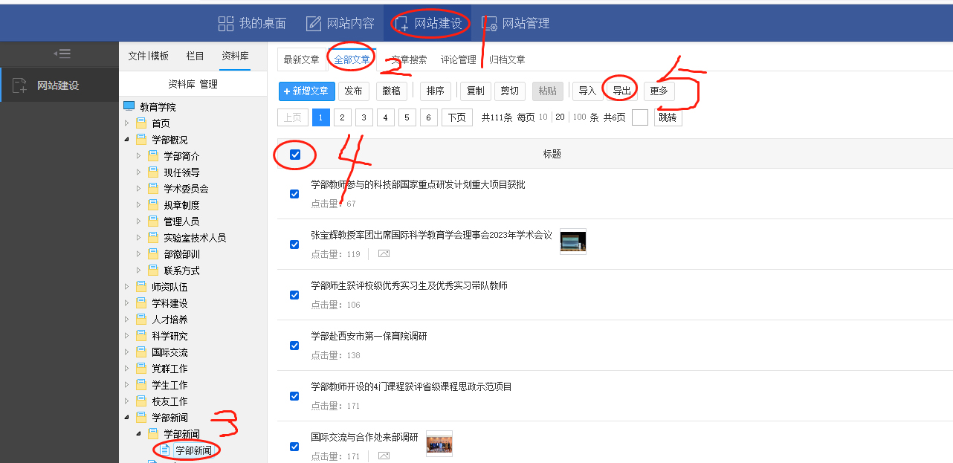Expand the 人才培养 tree folder
Screen dimensions: 953x463
pyautogui.click(x=126, y=320)
